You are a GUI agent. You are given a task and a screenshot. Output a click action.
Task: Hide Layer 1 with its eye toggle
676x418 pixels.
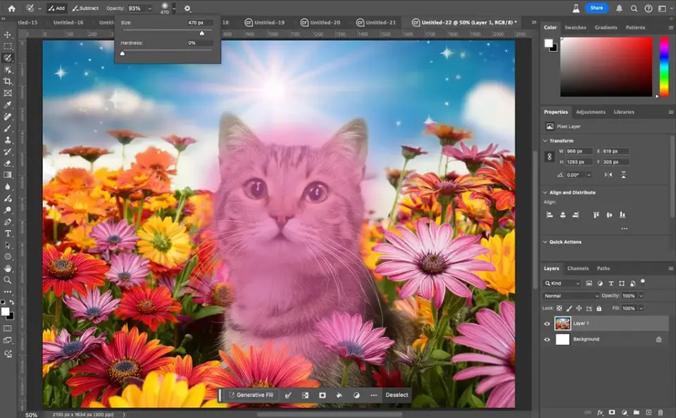pyautogui.click(x=547, y=324)
